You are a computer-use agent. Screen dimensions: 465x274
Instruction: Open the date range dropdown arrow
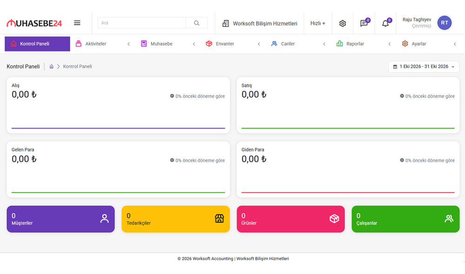point(453,67)
